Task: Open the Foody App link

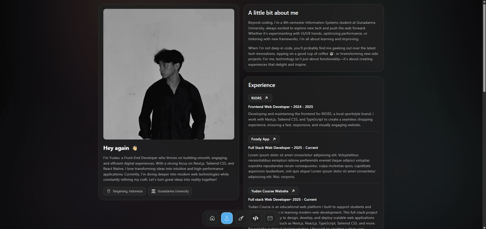Action: pos(260,139)
